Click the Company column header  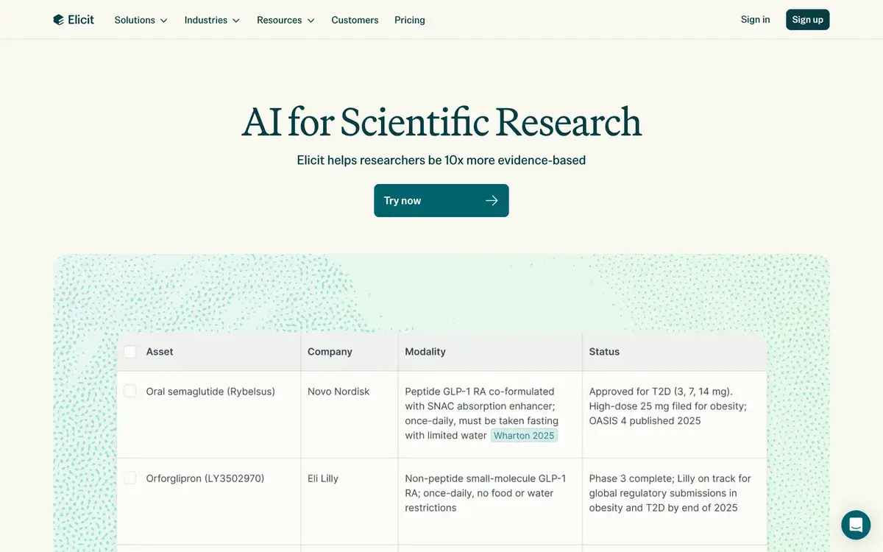coord(330,352)
